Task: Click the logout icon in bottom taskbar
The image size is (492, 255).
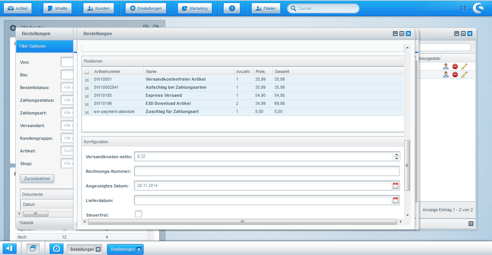Action: click(x=10, y=249)
